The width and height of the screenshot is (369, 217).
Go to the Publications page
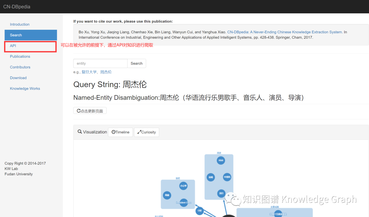tap(20, 56)
